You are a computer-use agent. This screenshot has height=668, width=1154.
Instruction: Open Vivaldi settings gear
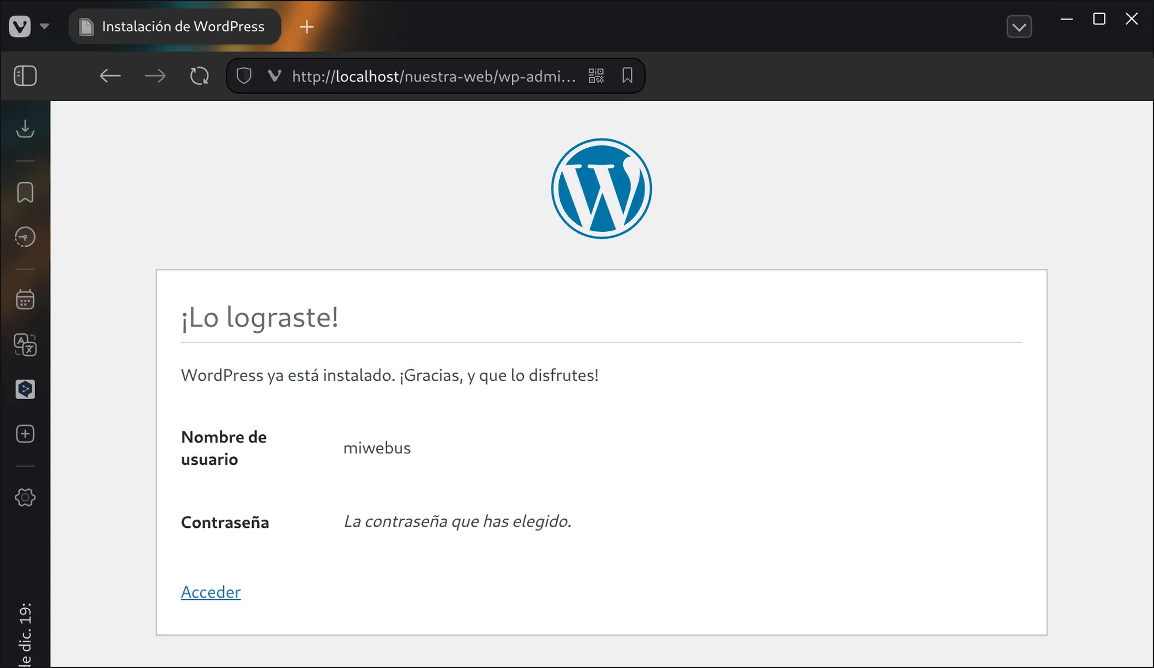point(25,497)
